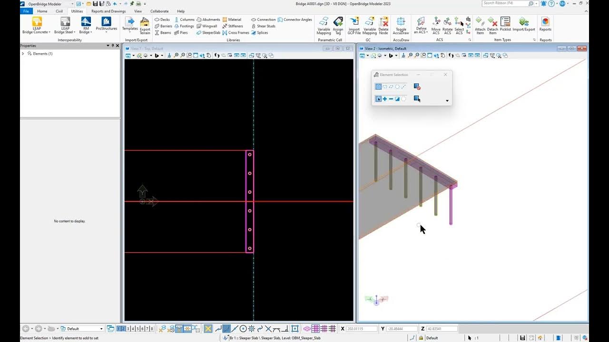
Task: Open the Stiffeners library
Action: coord(233,26)
